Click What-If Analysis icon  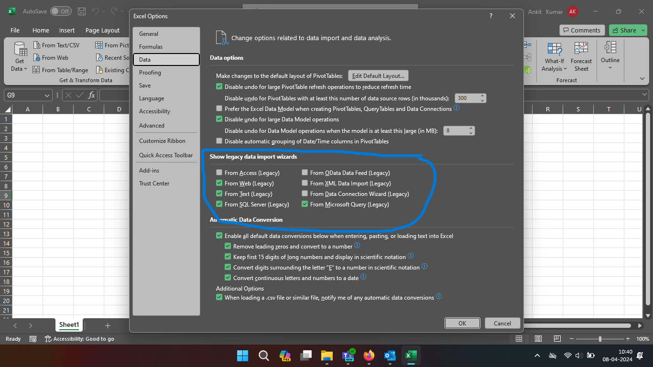(555, 49)
